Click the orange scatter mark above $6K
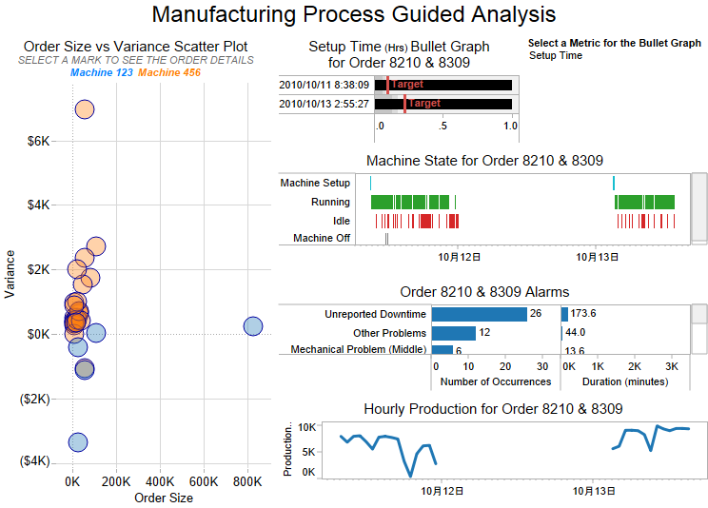 pyautogui.click(x=84, y=109)
